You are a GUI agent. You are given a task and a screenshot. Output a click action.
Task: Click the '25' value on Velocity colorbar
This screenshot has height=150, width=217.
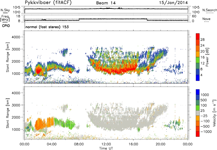pyautogui.click(x=202, y=110)
